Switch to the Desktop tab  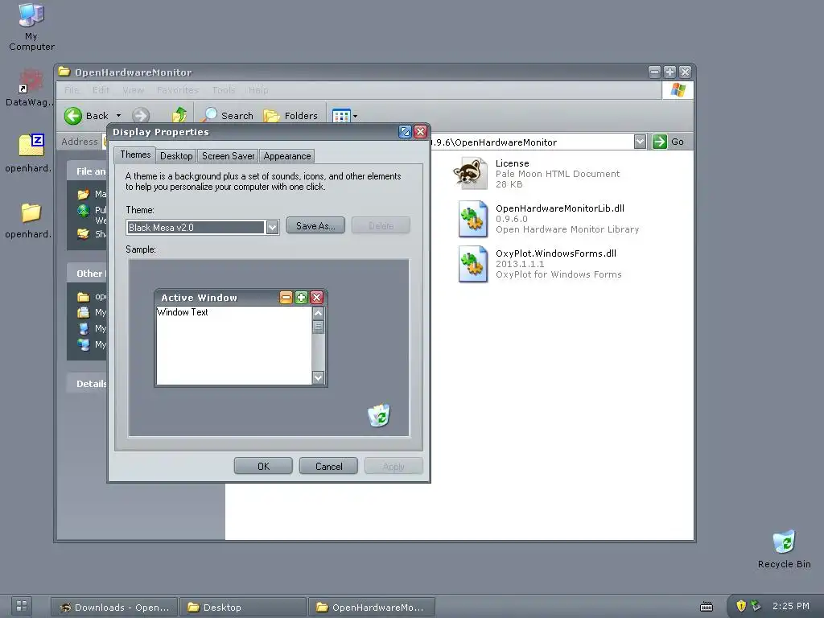[x=176, y=156]
